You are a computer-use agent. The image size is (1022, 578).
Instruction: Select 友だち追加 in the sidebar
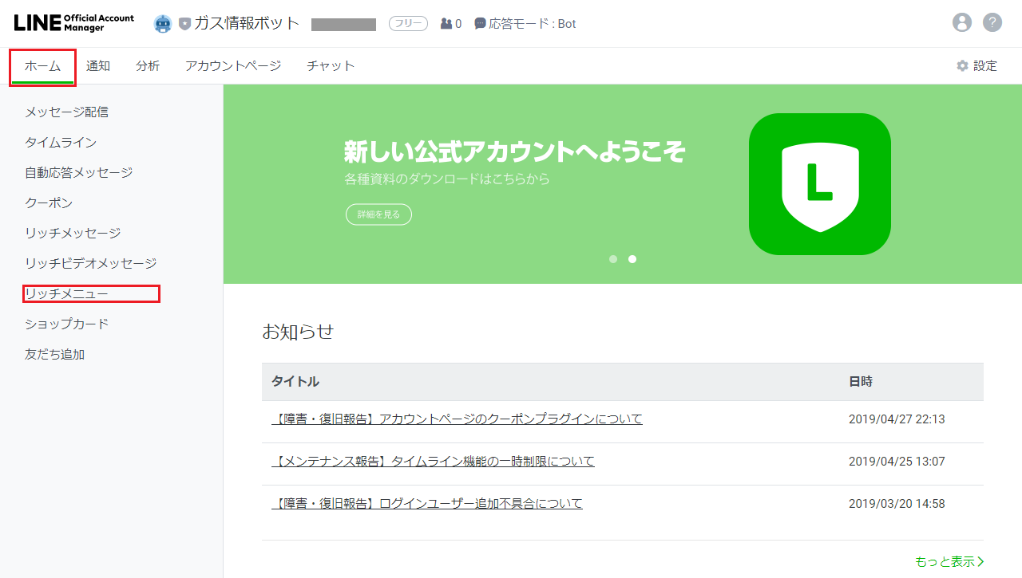(x=54, y=354)
